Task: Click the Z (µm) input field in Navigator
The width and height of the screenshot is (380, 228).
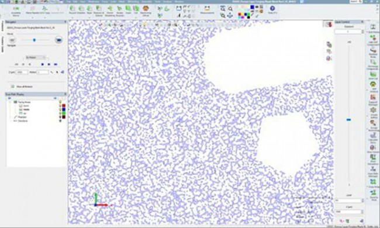Action: coord(22,72)
